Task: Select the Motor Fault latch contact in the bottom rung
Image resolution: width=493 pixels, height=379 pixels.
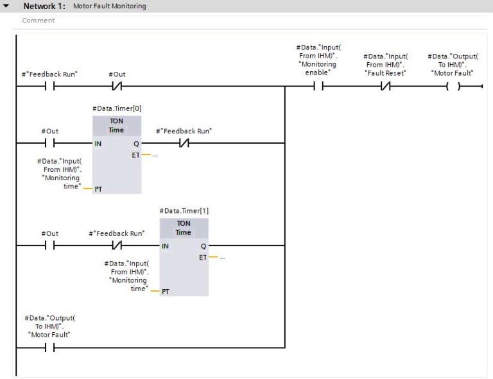Action: [49, 348]
